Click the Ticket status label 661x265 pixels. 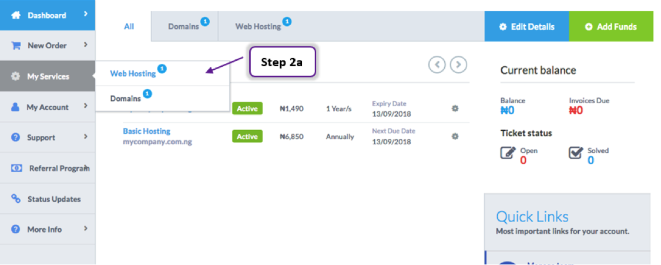(526, 133)
